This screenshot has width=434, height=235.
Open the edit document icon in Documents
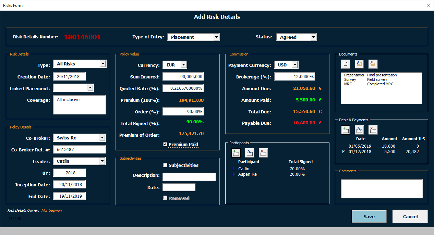click(x=359, y=64)
